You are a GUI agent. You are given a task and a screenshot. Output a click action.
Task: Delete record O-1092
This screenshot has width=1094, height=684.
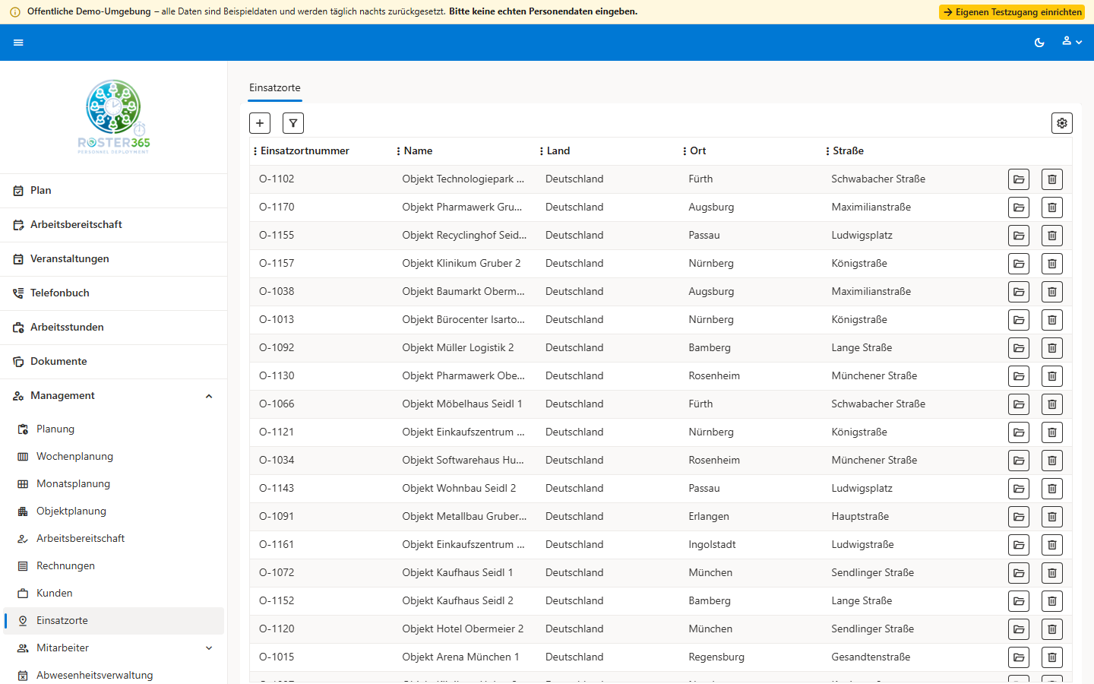point(1052,348)
